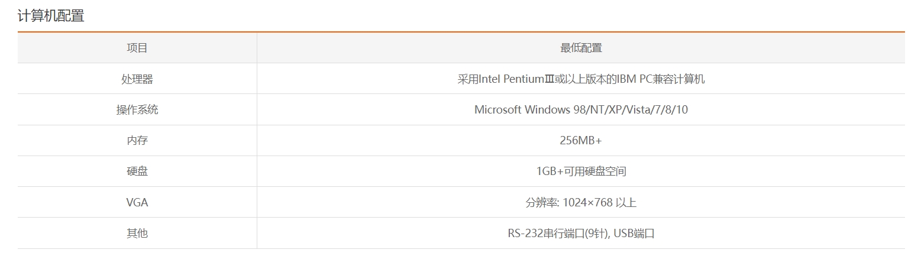The height and width of the screenshot is (272, 921).
Task: Click the 操作系统 row label
Action: coord(137,109)
